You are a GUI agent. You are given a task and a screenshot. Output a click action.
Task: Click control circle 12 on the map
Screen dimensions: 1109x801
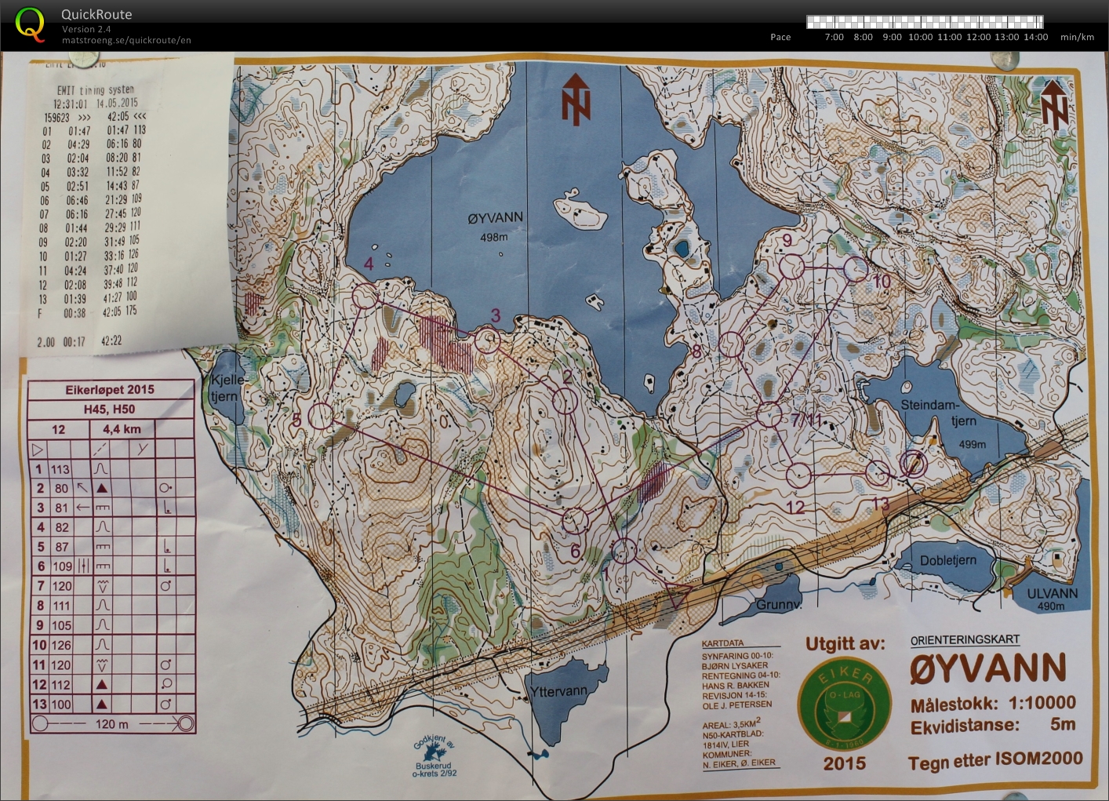[798, 475]
